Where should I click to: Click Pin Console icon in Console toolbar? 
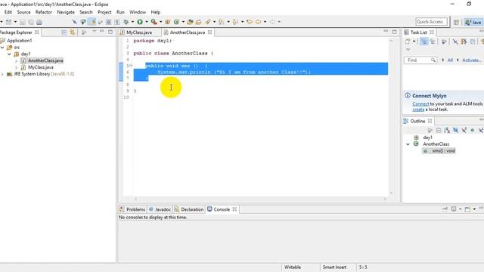coord(445,209)
